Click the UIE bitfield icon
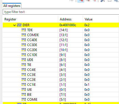 point(24,90)
